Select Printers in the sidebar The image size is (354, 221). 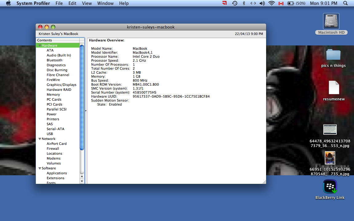pos(53,119)
